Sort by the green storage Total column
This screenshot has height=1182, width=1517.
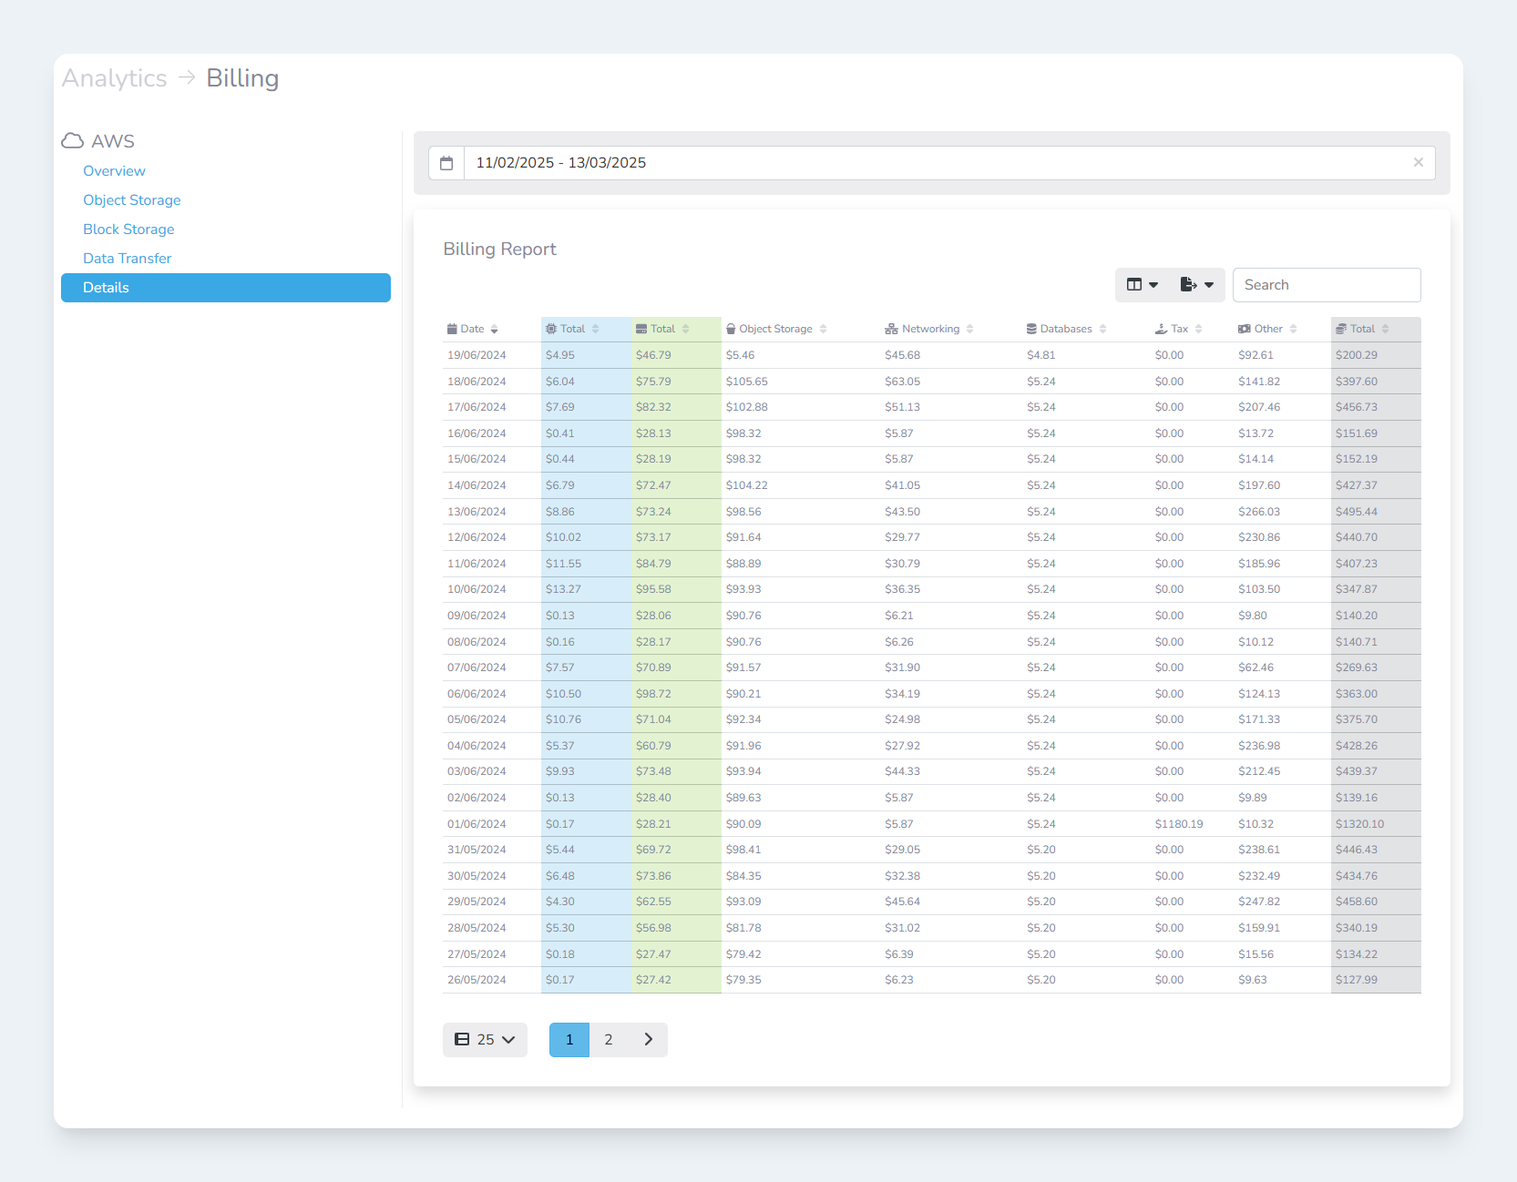point(663,329)
